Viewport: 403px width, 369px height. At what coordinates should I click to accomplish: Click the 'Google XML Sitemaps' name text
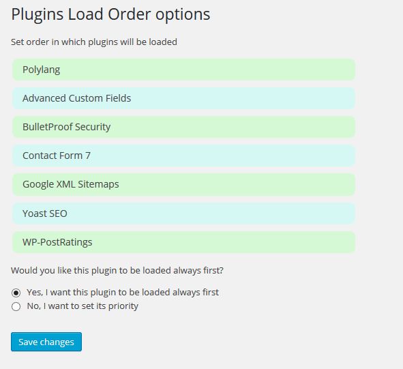(71, 184)
